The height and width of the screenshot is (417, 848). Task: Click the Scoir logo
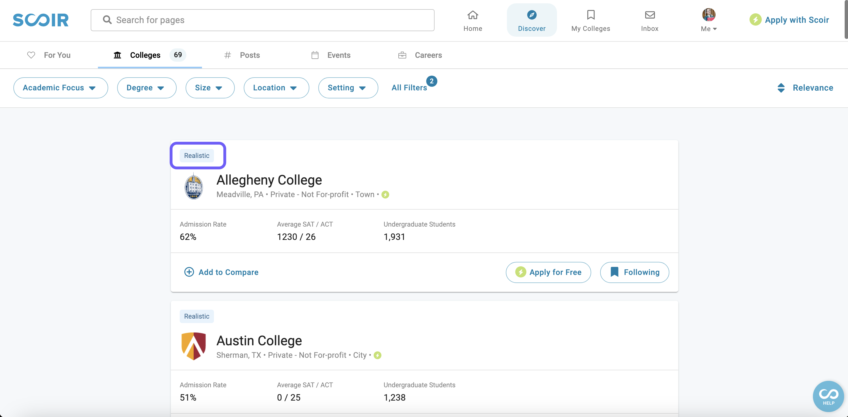point(41,20)
